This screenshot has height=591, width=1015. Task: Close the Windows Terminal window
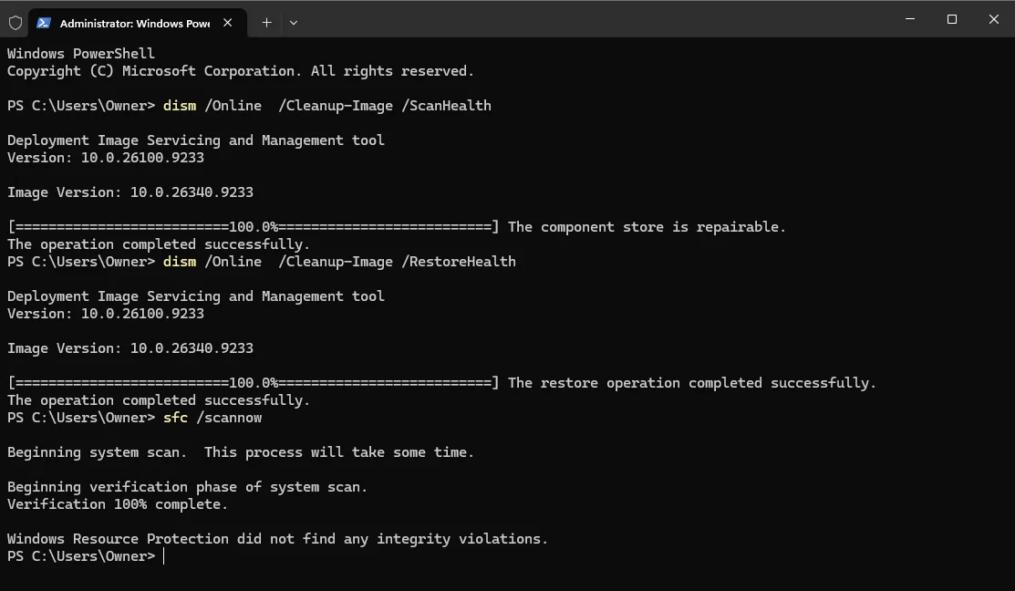coord(994,19)
